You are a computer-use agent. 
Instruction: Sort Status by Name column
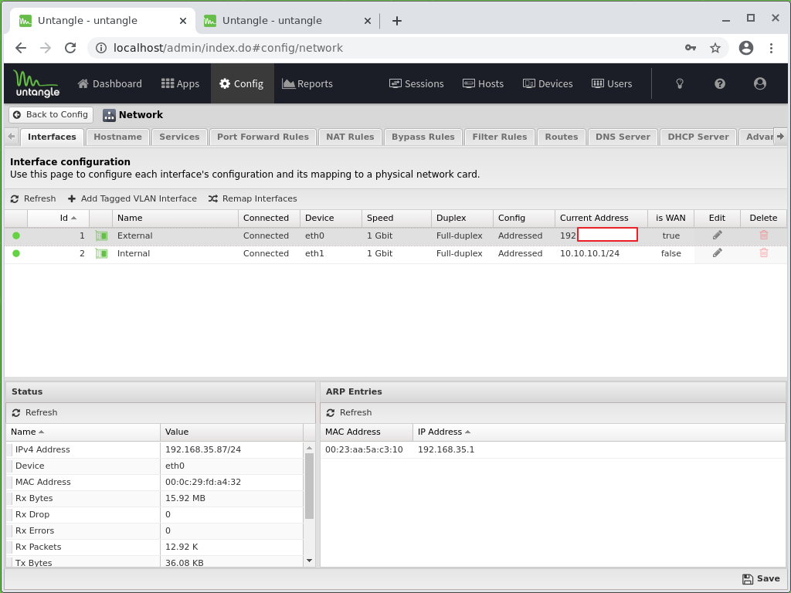(x=83, y=432)
